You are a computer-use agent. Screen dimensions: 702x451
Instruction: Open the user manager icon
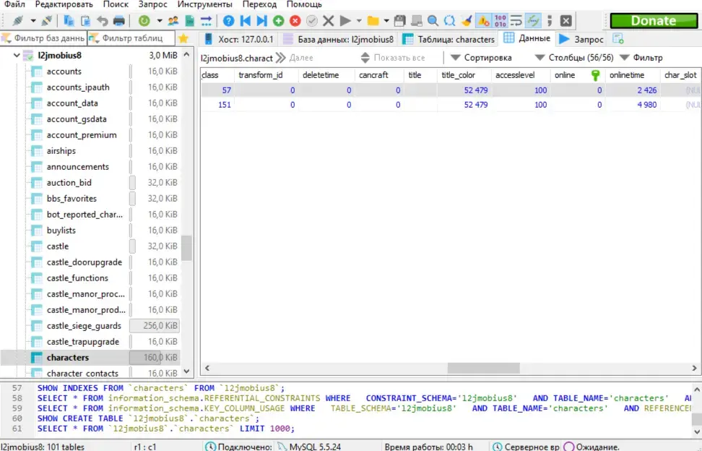pyautogui.click(x=173, y=21)
